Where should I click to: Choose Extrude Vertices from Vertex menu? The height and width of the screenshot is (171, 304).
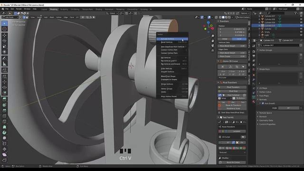pyautogui.click(x=172, y=39)
